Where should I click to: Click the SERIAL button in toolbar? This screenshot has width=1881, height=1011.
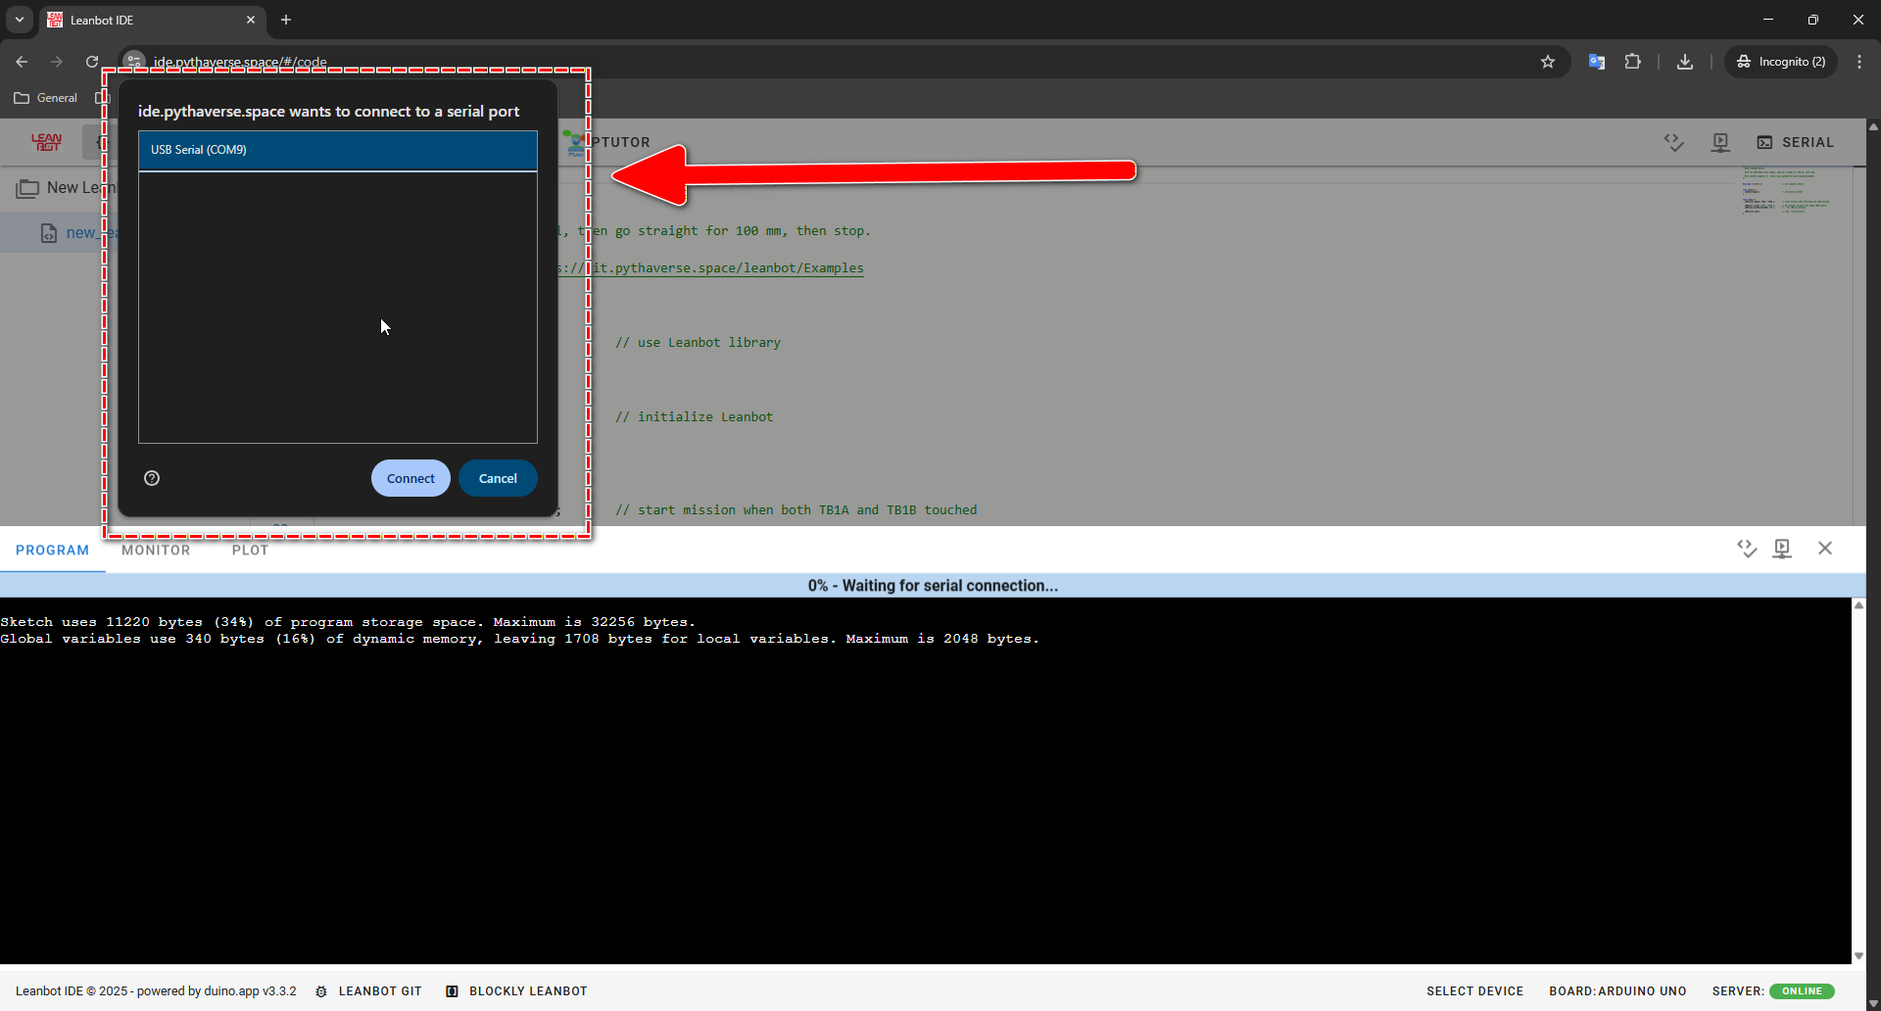pos(1795,142)
